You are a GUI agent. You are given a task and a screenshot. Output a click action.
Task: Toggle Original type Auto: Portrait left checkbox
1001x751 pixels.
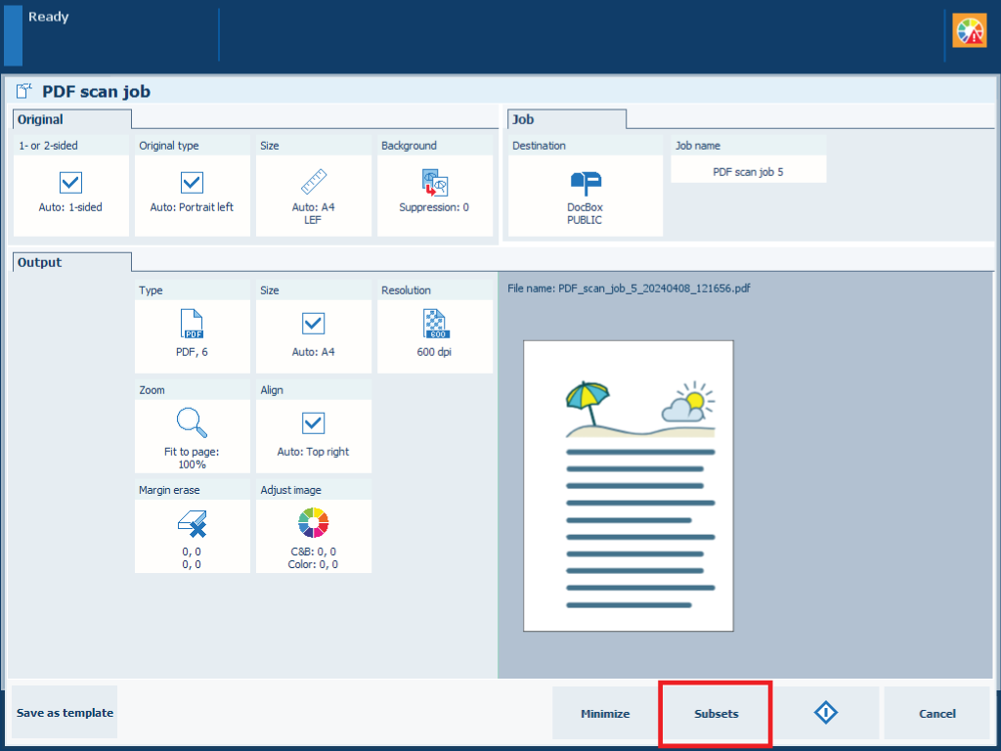click(192, 183)
